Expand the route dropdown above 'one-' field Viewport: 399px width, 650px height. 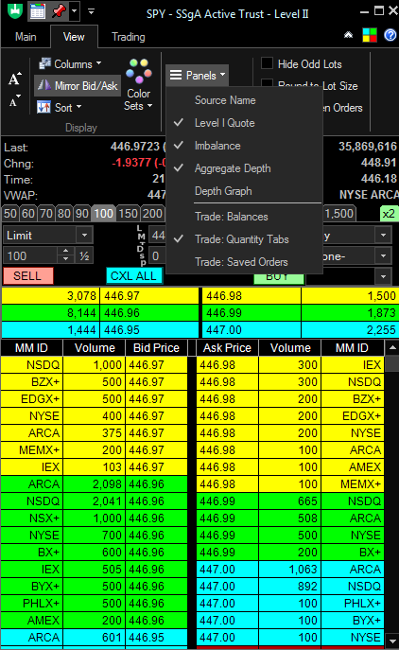coord(383,236)
